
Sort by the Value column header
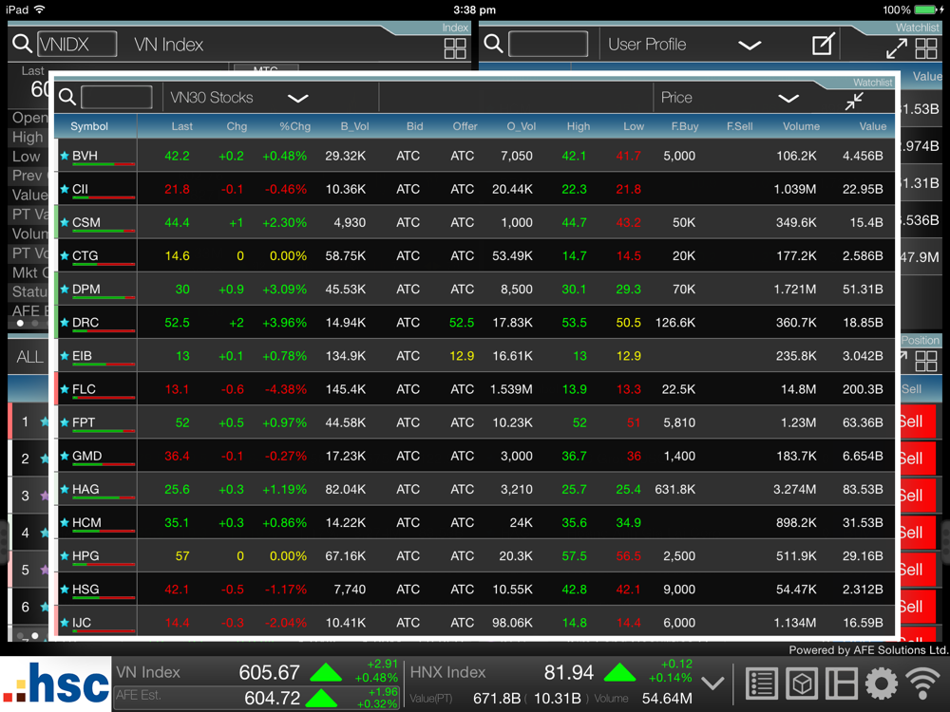pos(872,126)
